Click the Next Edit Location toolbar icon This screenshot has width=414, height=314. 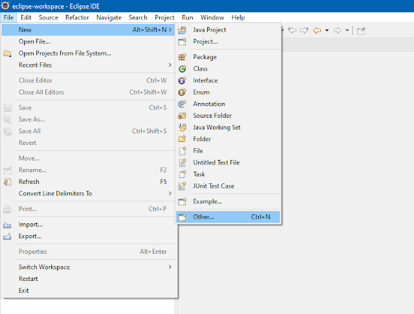click(304, 30)
